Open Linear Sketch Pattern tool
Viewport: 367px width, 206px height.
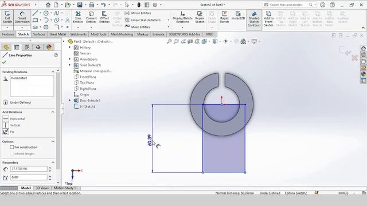click(143, 20)
